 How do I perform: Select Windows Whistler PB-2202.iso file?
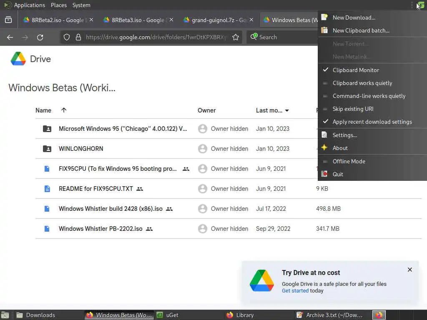tap(100, 229)
